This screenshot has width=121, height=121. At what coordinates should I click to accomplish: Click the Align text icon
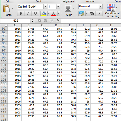click(x=68, y=8)
